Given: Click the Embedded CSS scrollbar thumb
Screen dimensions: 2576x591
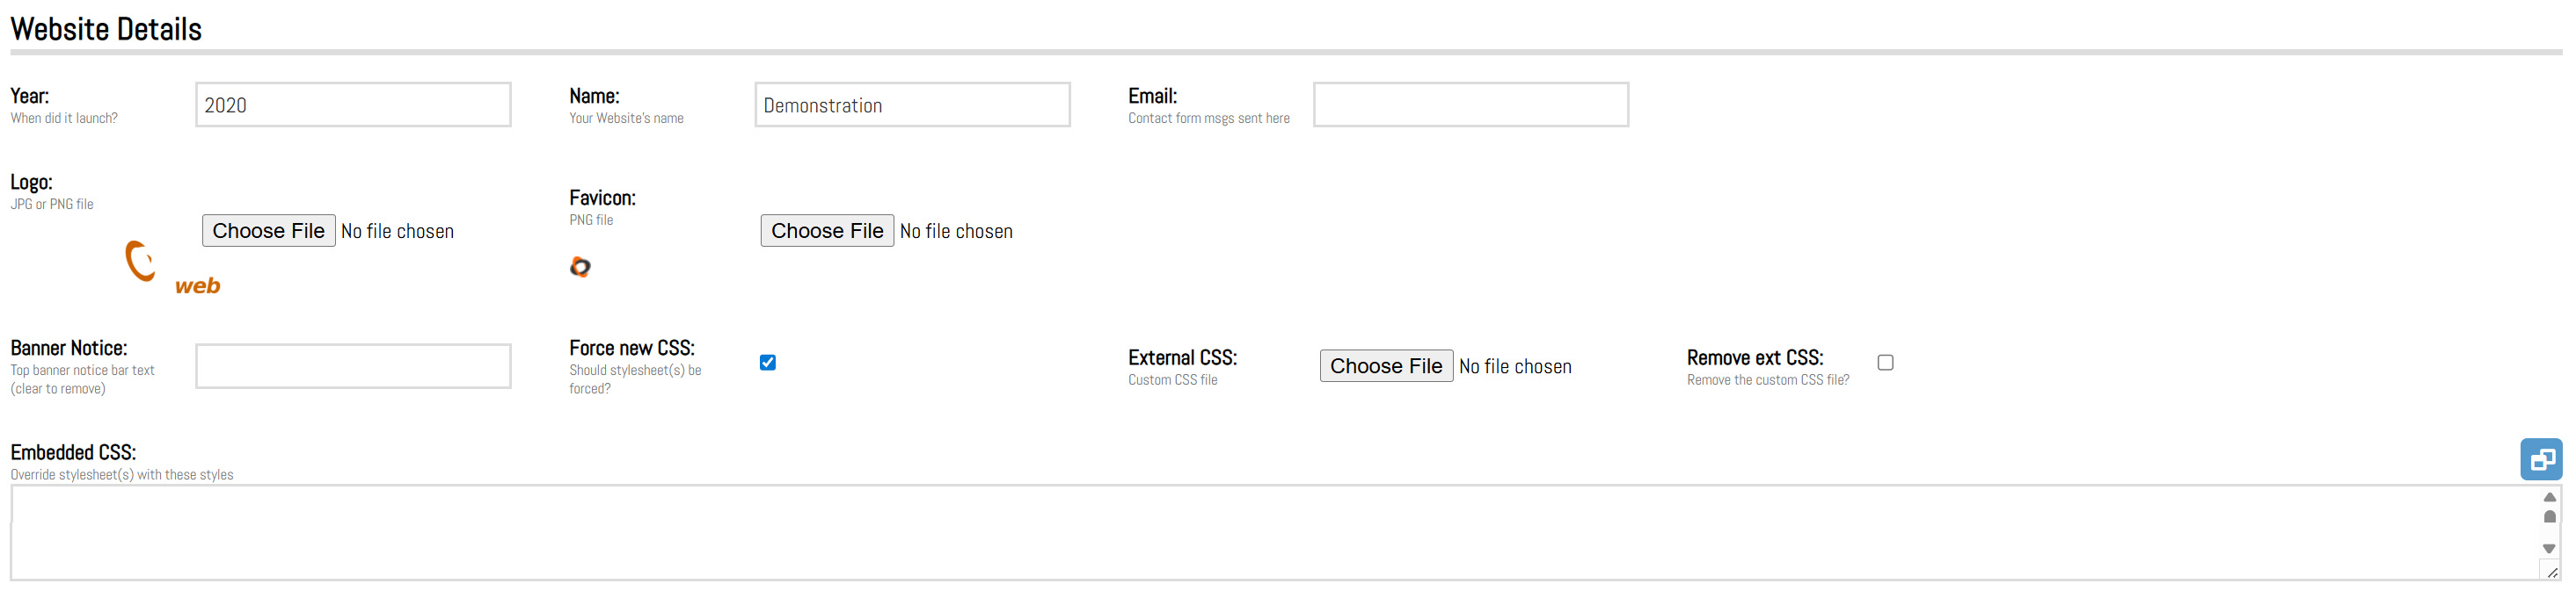Looking at the screenshot, I should [2549, 517].
